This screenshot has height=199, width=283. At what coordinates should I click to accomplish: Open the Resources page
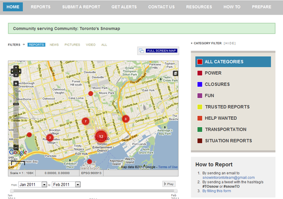coord(199,7)
